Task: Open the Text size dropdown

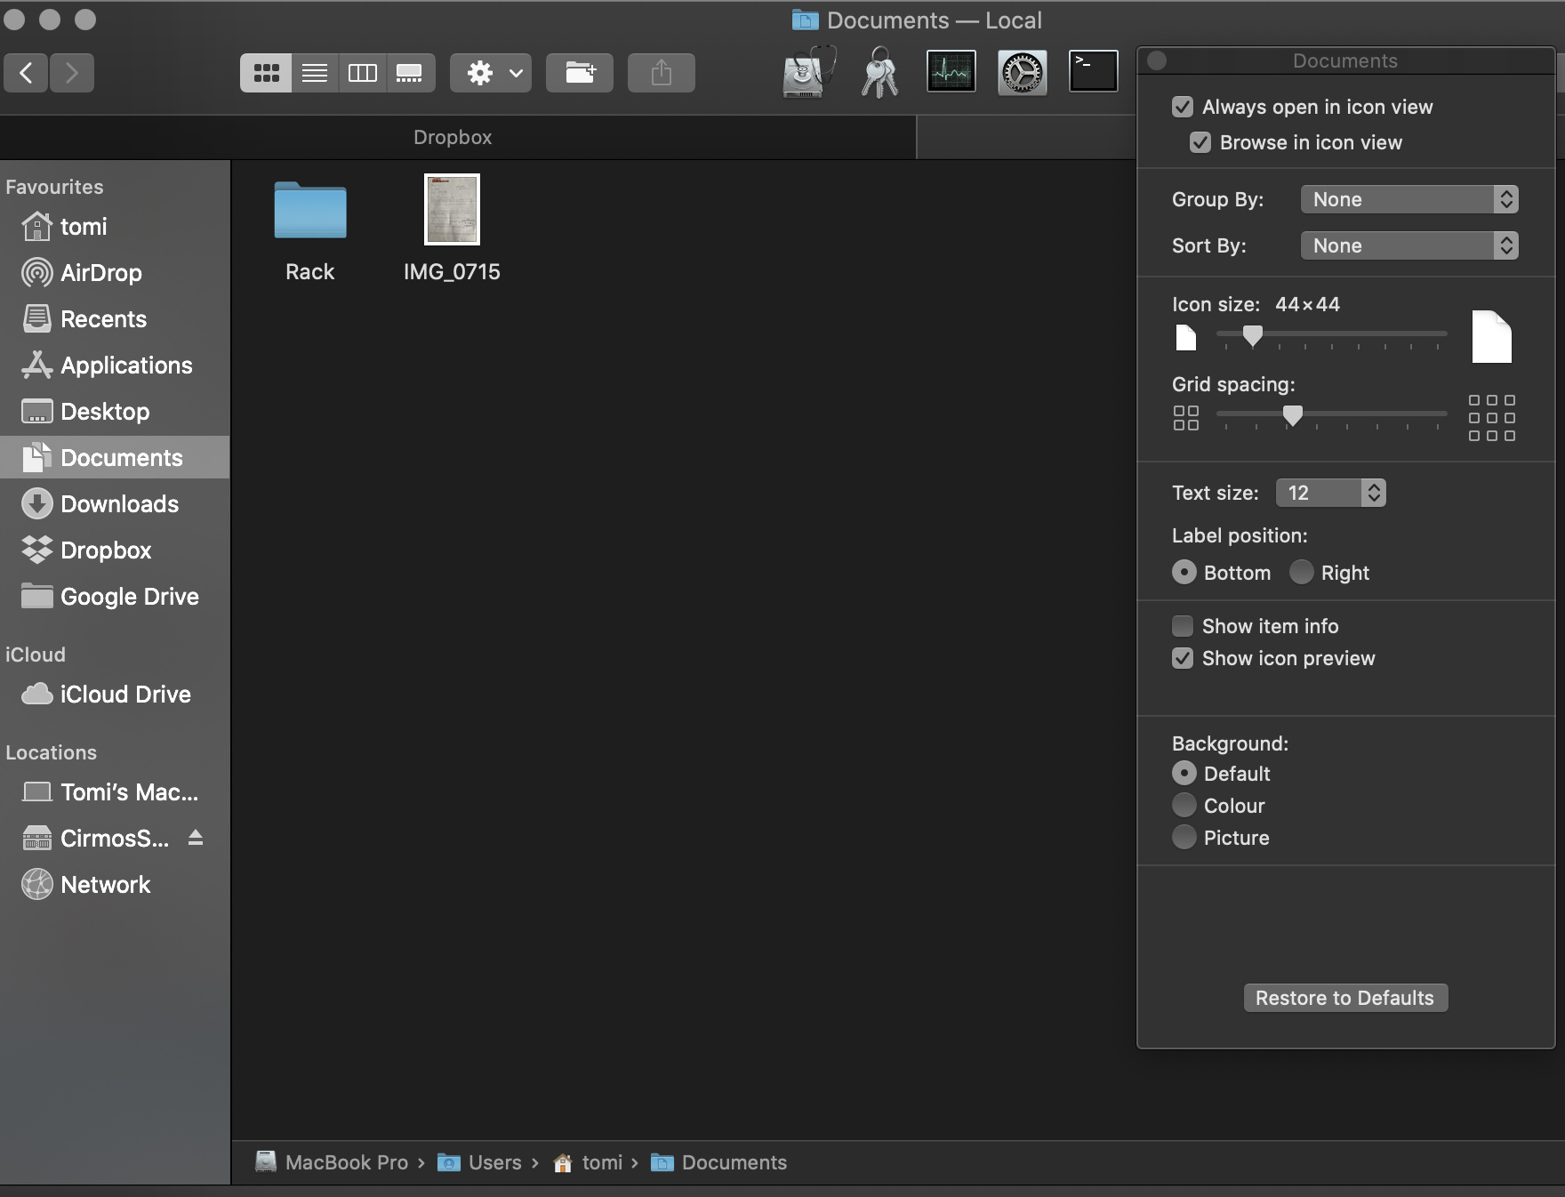Action: pyautogui.click(x=1330, y=493)
